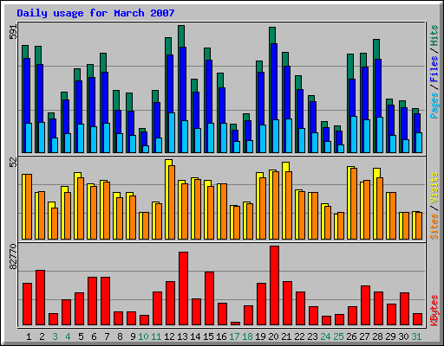444x346 pixels.
Task: Click the tiny red KBytes bar for day 17
Action: pyautogui.click(x=235, y=324)
